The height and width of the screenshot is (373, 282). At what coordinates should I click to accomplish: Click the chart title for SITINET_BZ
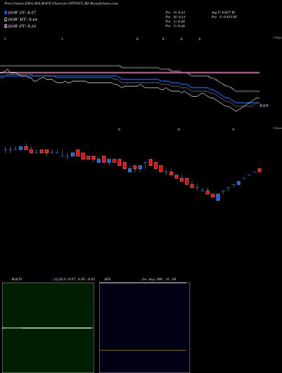tap(61, 3)
